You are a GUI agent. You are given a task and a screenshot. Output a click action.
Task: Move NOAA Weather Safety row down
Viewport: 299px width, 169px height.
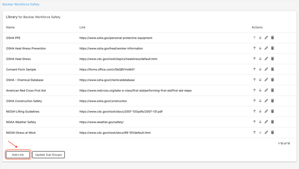click(x=260, y=122)
